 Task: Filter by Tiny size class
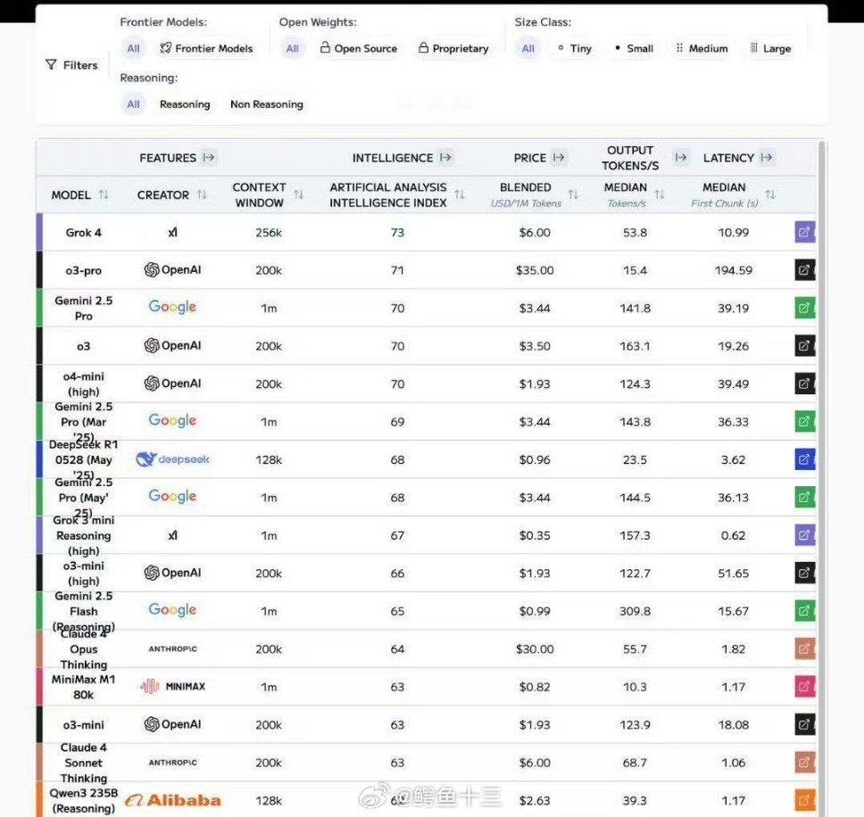pos(575,48)
